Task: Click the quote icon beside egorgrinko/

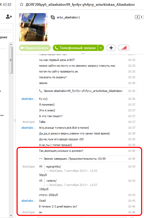Action: pyautogui.click(x=41, y=166)
